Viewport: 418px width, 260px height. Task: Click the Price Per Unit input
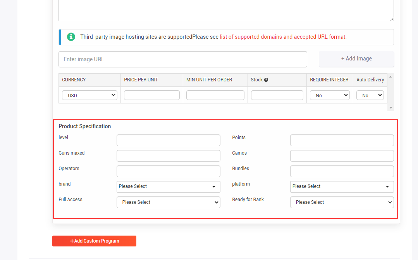pos(152,95)
